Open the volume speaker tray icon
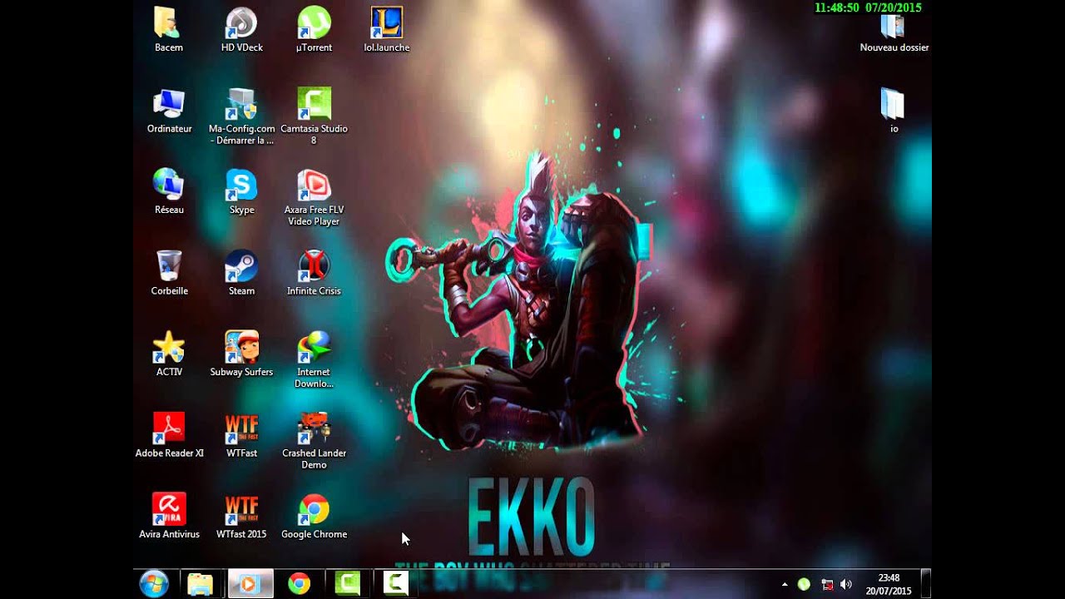 point(847,585)
